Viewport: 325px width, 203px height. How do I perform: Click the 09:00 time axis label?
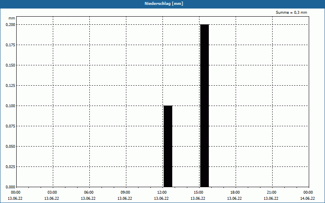coord(126,192)
